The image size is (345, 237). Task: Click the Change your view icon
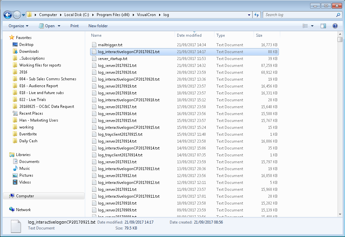pos(305,26)
